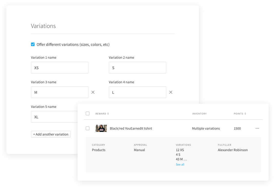The width and height of the screenshot is (275, 188).
Task: Click the Variation 5 name field with XL
Action: (x=54, y=117)
